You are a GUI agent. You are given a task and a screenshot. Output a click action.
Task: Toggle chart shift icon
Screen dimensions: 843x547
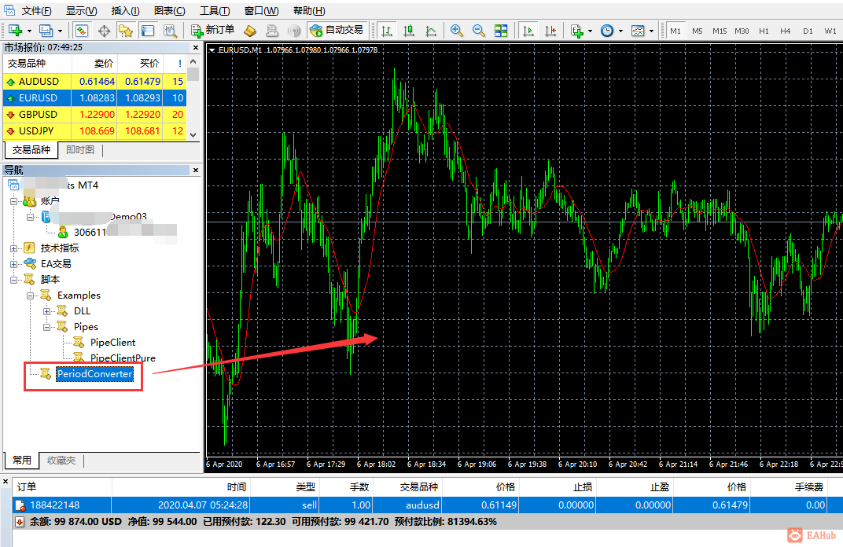(550, 31)
